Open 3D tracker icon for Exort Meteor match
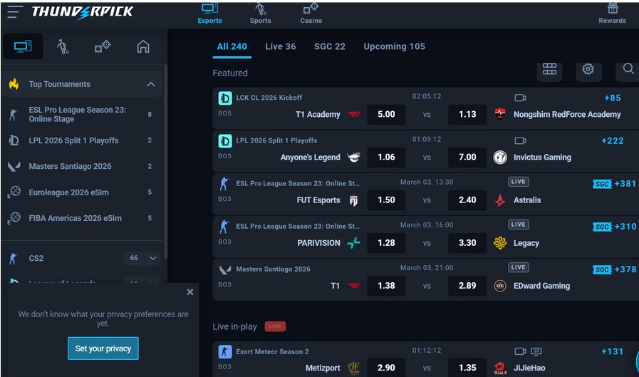This screenshot has width=639, height=377. [x=536, y=351]
